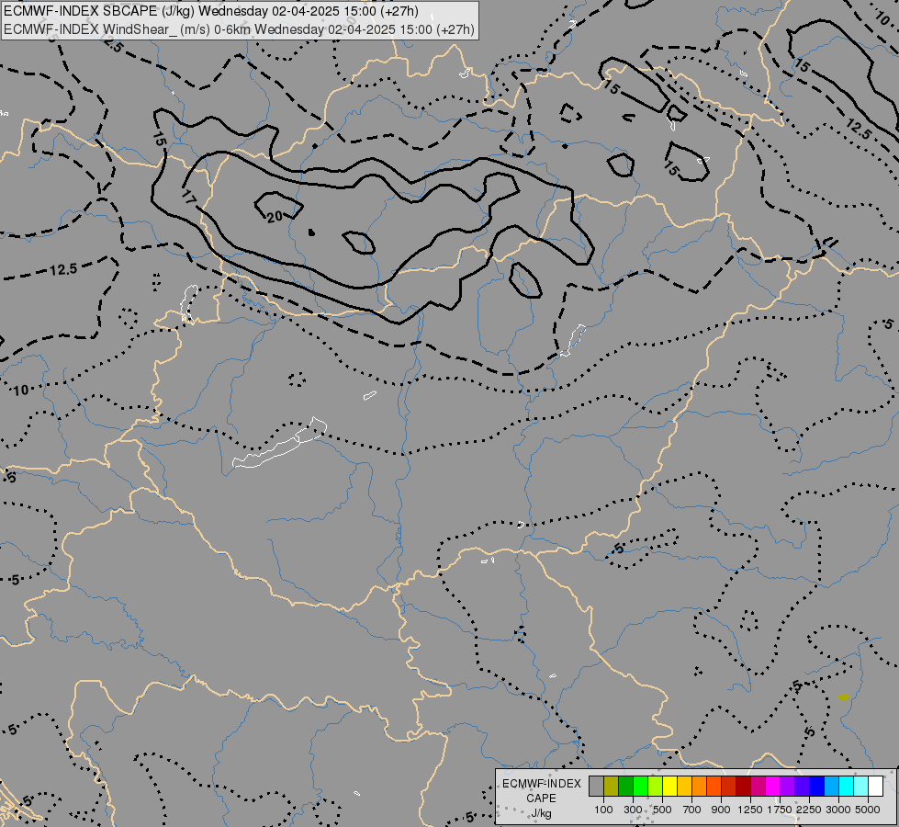This screenshot has height=827, width=899.
Task: Select the dark green legend swatch
Action: (x=625, y=787)
